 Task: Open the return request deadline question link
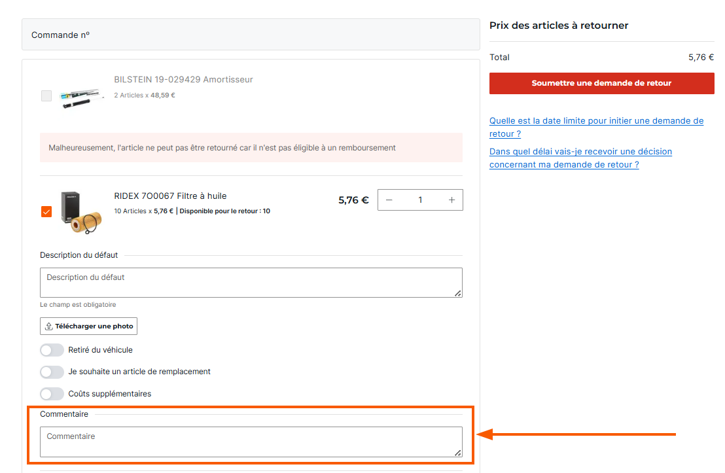[597, 127]
